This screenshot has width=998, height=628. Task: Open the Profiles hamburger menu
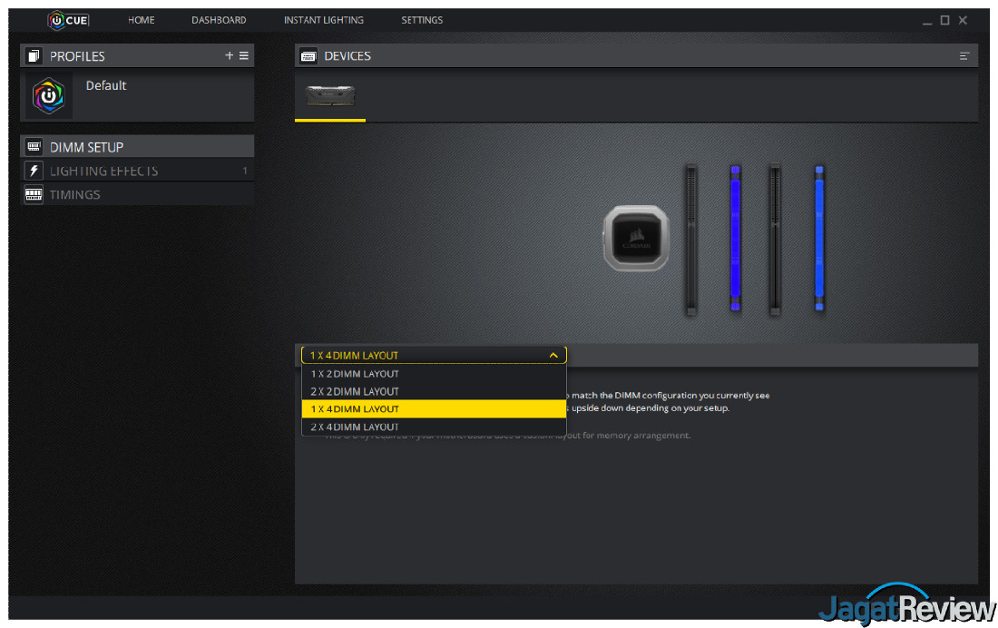[x=244, y=56]
